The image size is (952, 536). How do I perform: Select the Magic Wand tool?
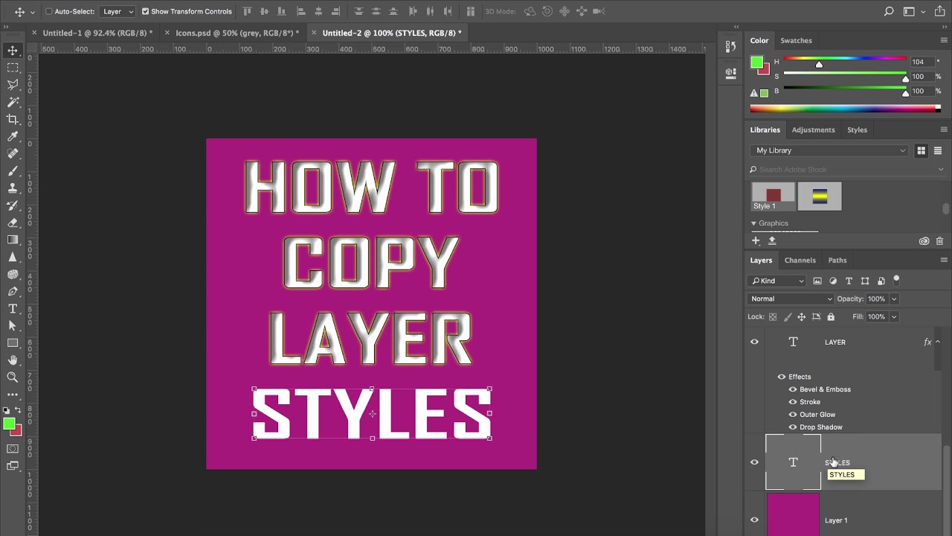(x=13, y=102)
